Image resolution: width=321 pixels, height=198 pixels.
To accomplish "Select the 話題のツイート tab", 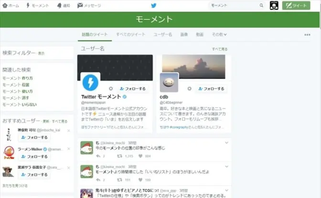I will point(95,34).
